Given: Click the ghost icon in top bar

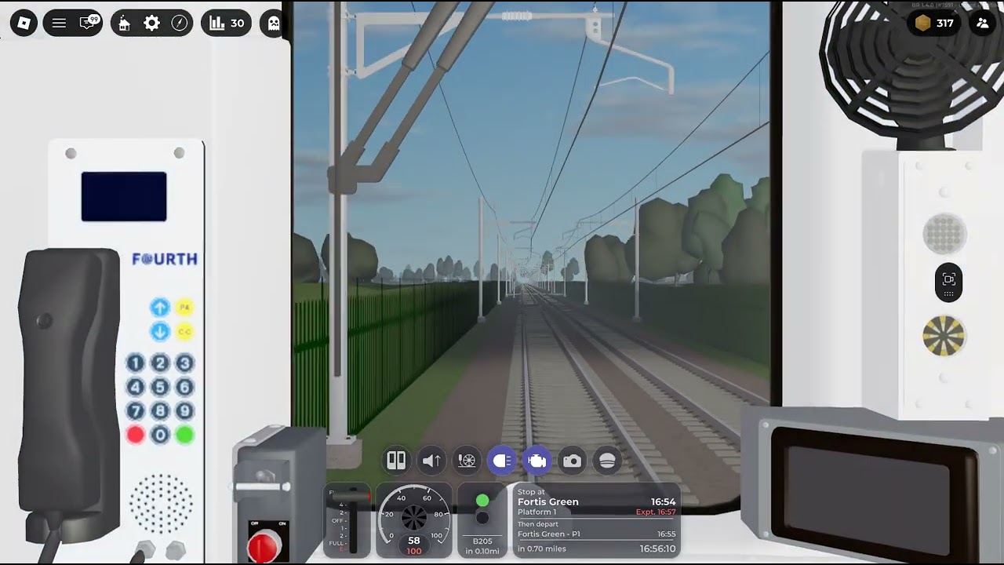Looking at the screenshot, I should [273, 23].
